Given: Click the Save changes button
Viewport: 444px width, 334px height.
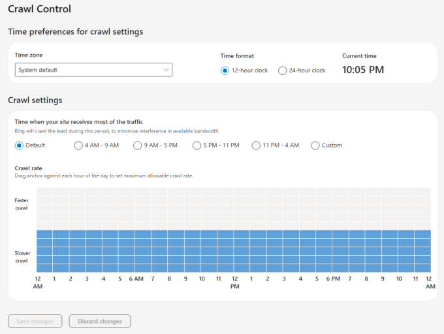Looking at the screenshot, I should (35, 321).
